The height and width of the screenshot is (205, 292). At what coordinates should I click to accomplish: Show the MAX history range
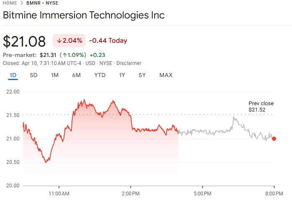click(166, 75)
